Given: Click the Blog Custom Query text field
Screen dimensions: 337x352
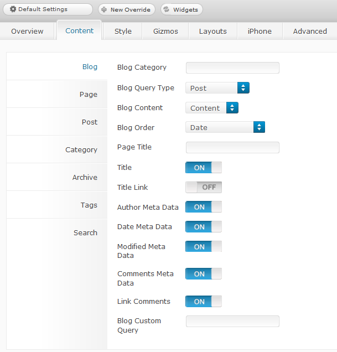Looking at the screenshot, I should click(232, 321).
